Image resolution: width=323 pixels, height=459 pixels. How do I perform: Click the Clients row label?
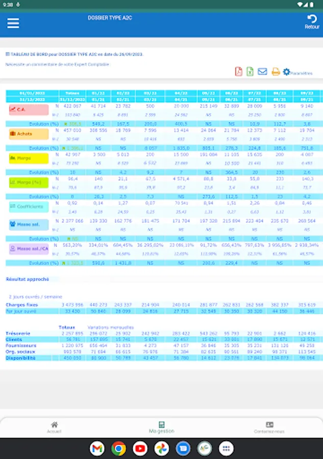pos(14,340)
